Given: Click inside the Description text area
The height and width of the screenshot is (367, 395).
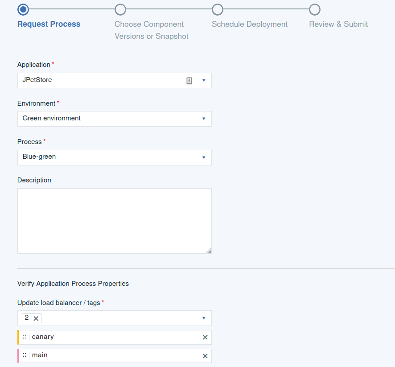Looking at the screenshot, I should pyautogui.click(x=114, y=220).
